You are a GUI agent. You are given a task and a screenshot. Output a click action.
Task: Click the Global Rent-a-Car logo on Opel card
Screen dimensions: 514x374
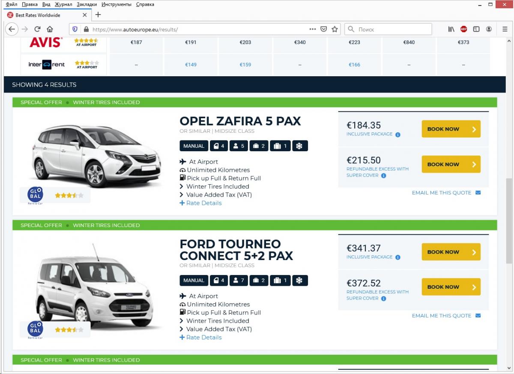tap(35, 196)
